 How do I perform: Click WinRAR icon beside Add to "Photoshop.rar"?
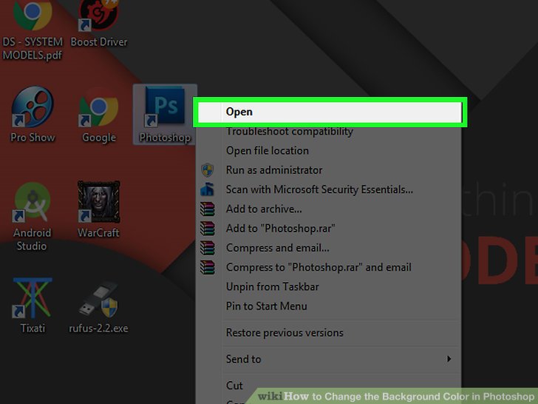click(x=207, y=228)
